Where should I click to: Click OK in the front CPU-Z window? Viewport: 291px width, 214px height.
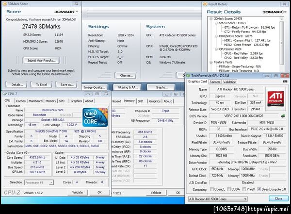click(99, 193)
